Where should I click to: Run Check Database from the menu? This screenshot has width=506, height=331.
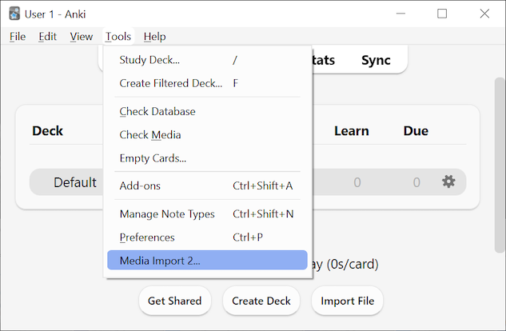(x=207, y=111)
